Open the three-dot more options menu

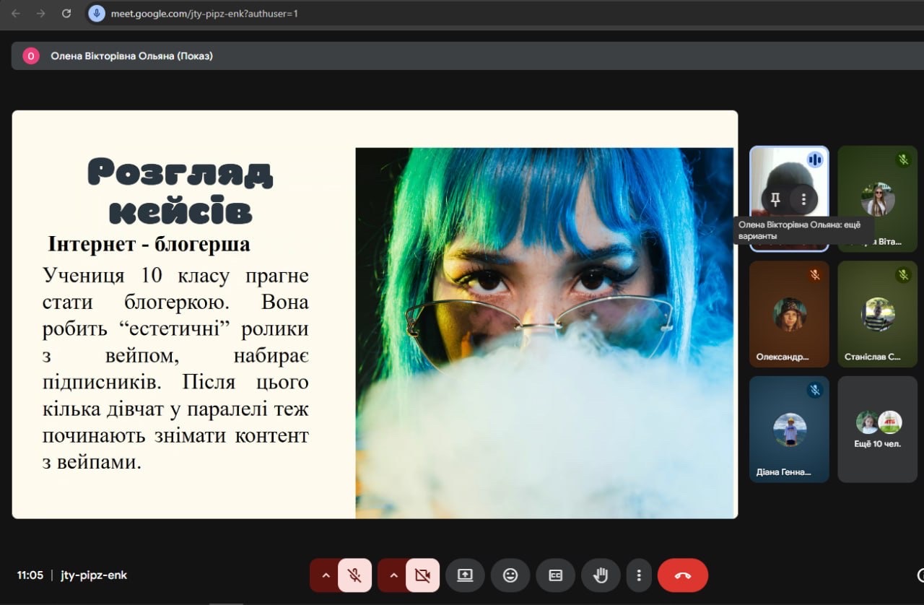click(639, 575)
